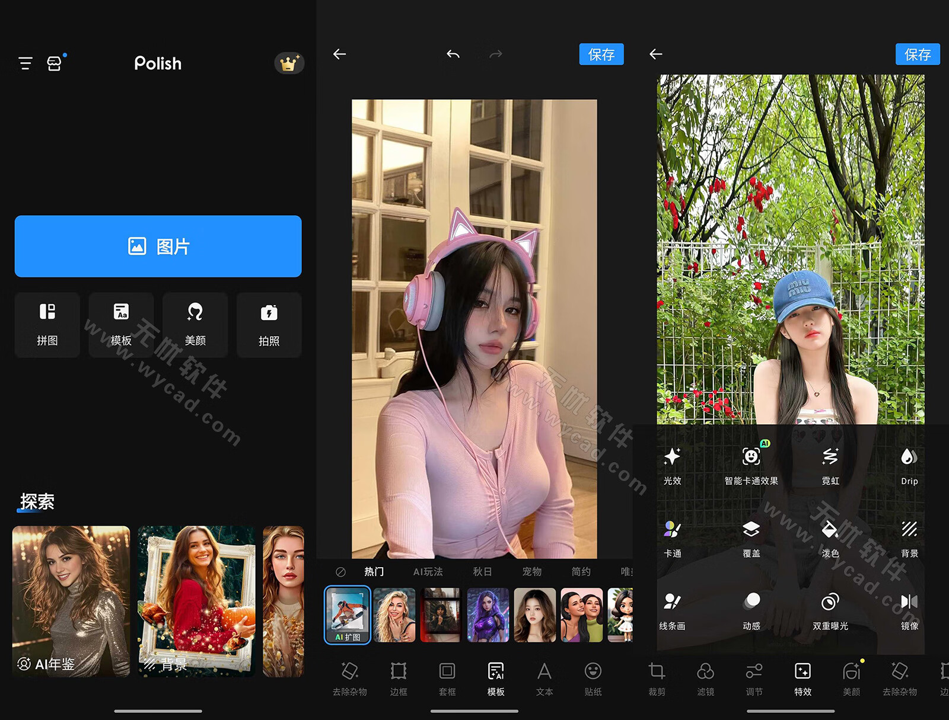
Task: Select the 文本 text tool in toolbar
Action: coord(544,679)
